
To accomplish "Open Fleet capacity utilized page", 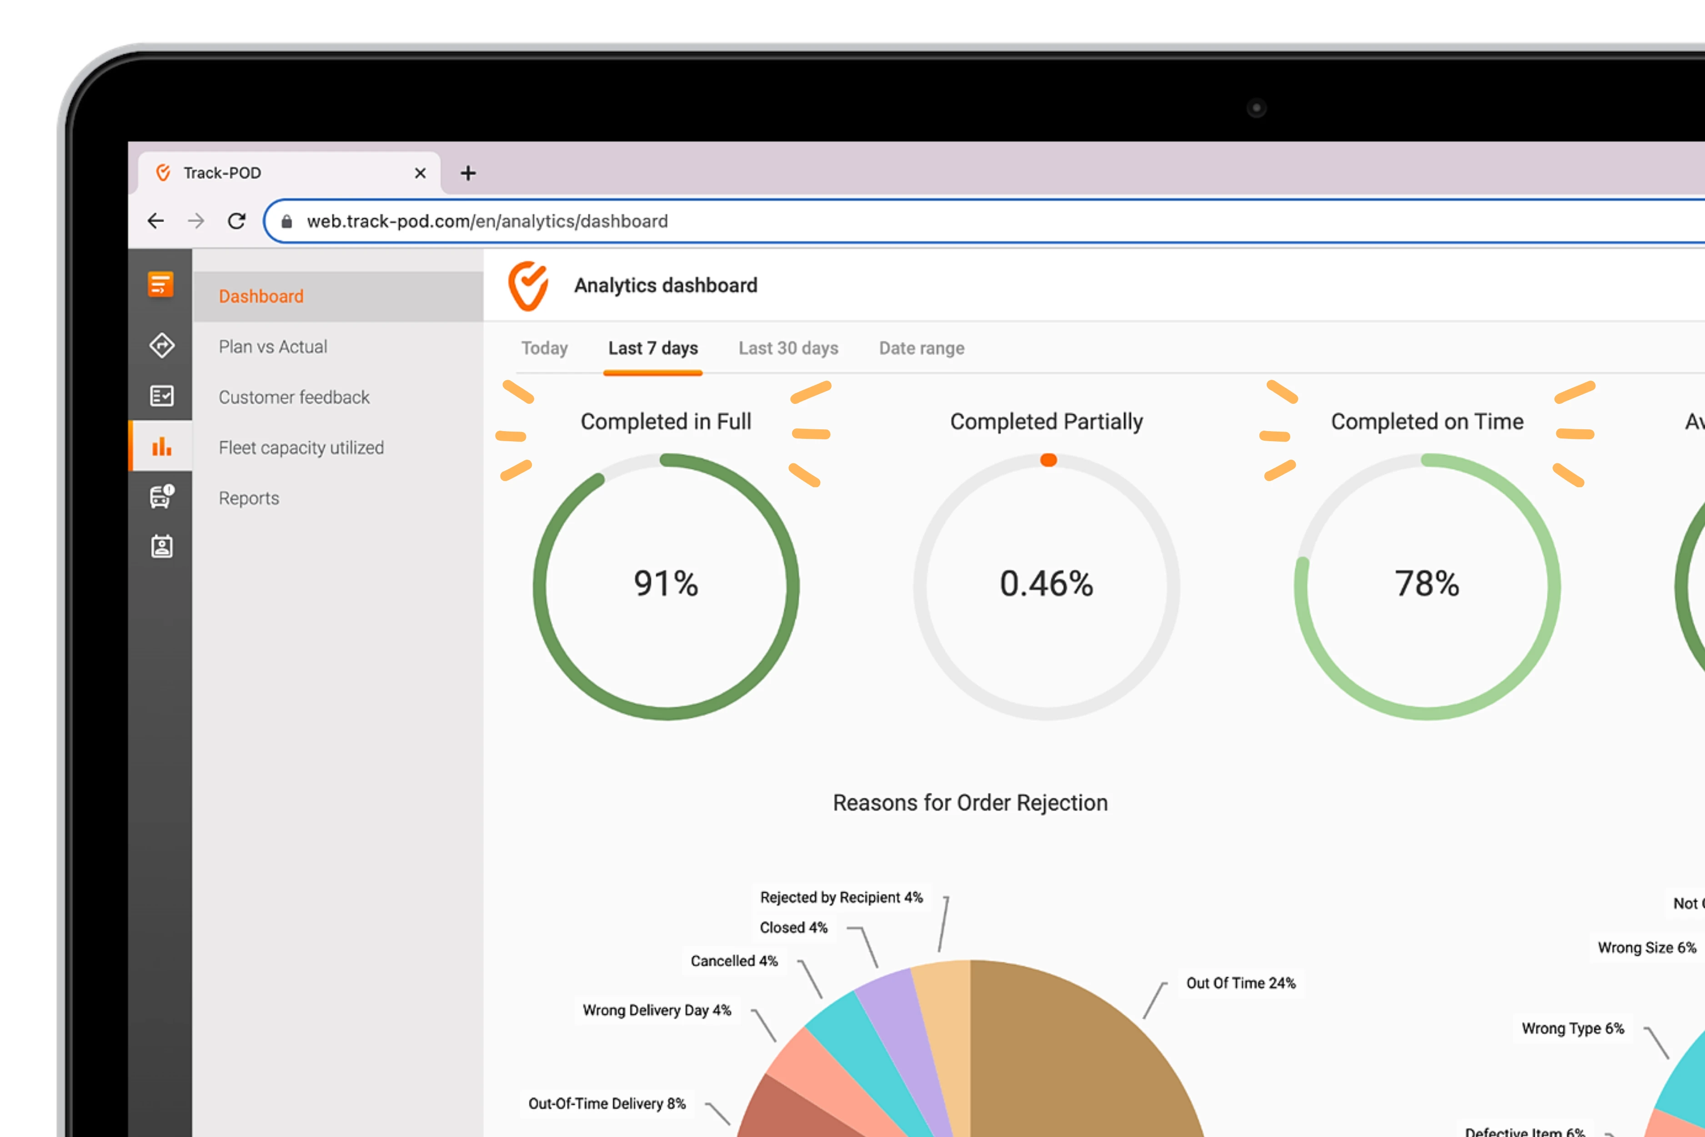I will [301, 448].
